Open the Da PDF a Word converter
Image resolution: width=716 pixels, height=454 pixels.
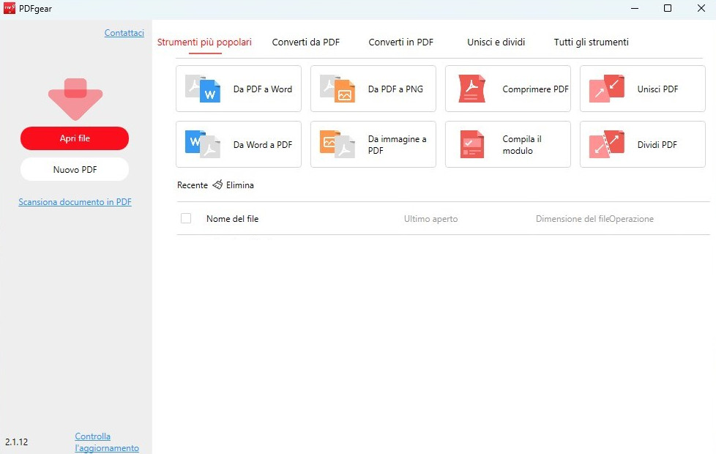[x=238, y=88]
